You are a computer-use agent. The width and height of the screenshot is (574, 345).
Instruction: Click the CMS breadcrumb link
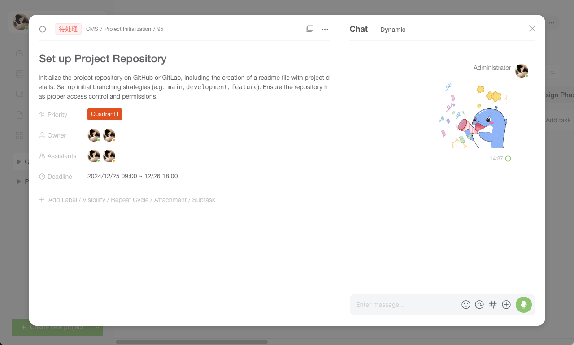tap(92, 29)
